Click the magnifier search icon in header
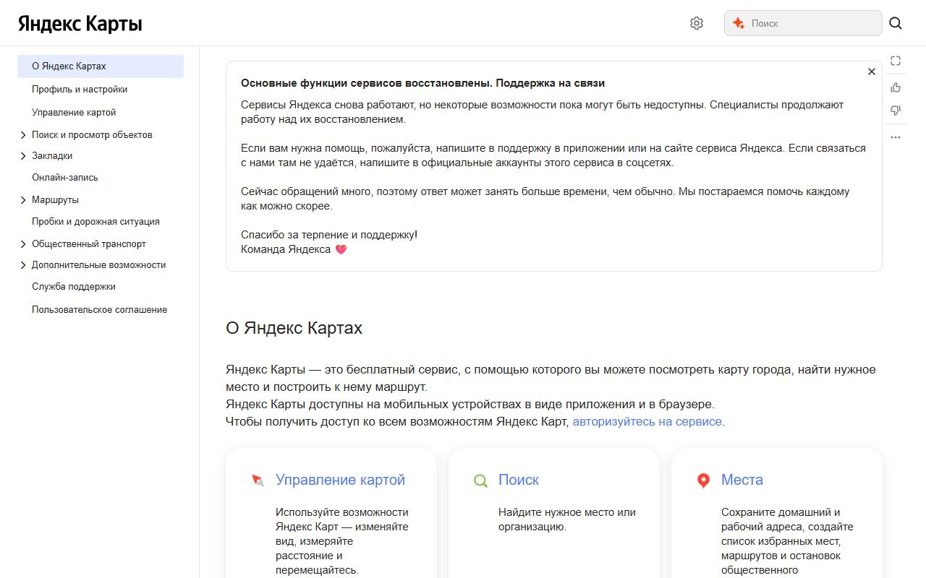Screen dimensions: 926x578 [x=896, y=23]
